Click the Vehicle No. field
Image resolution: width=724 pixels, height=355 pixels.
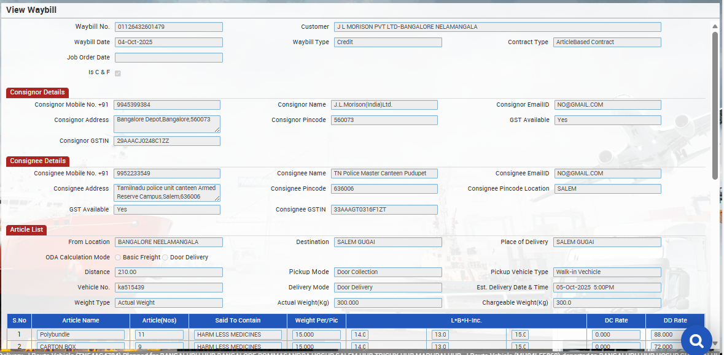pyautogui.click(x=168, y=288)
